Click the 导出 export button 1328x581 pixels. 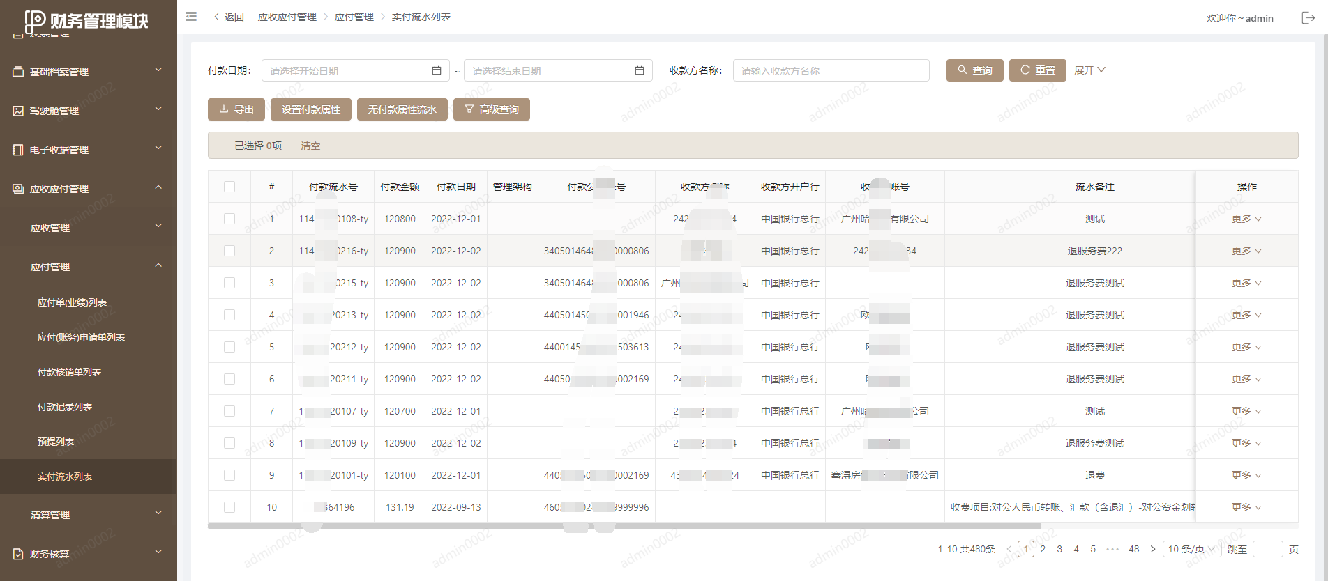click(236, 109)
